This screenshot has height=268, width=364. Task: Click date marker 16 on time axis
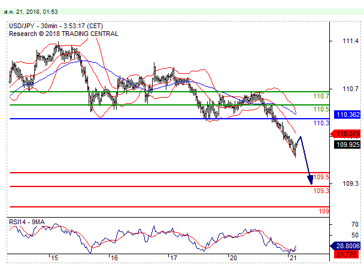tap(114, 258)
